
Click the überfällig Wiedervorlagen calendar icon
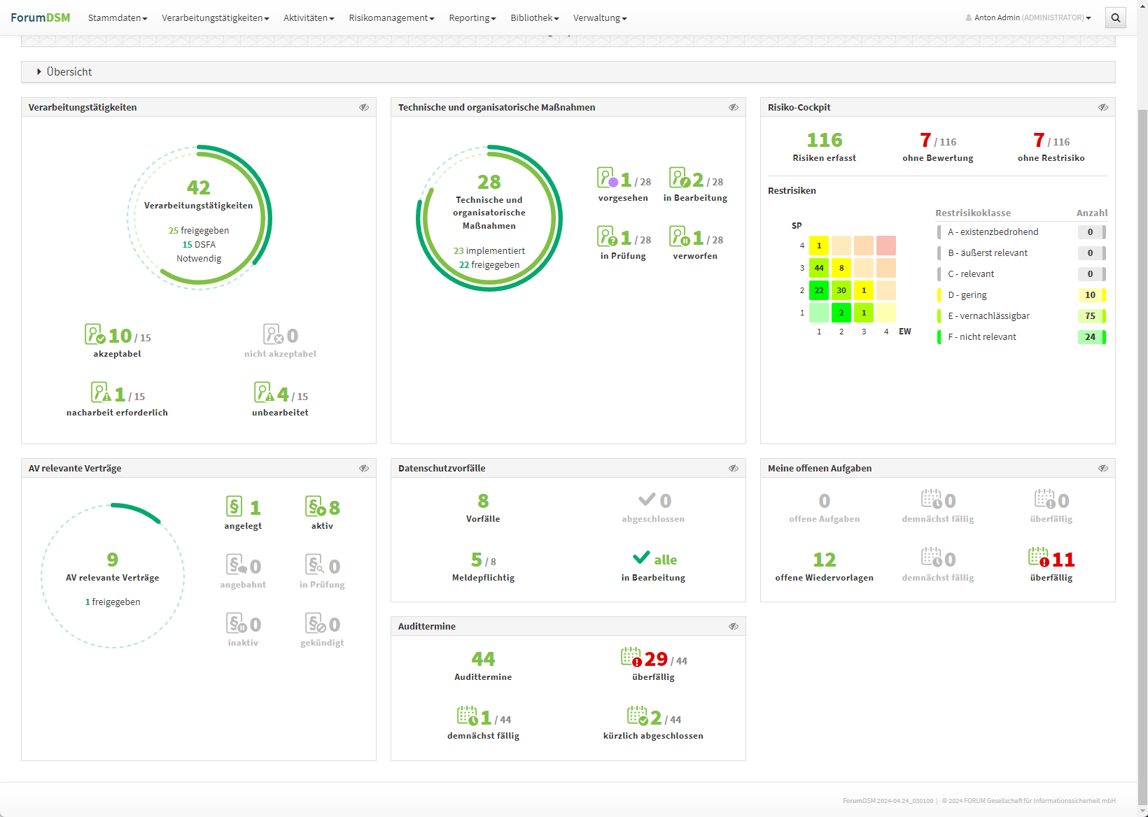[1039, 557]
